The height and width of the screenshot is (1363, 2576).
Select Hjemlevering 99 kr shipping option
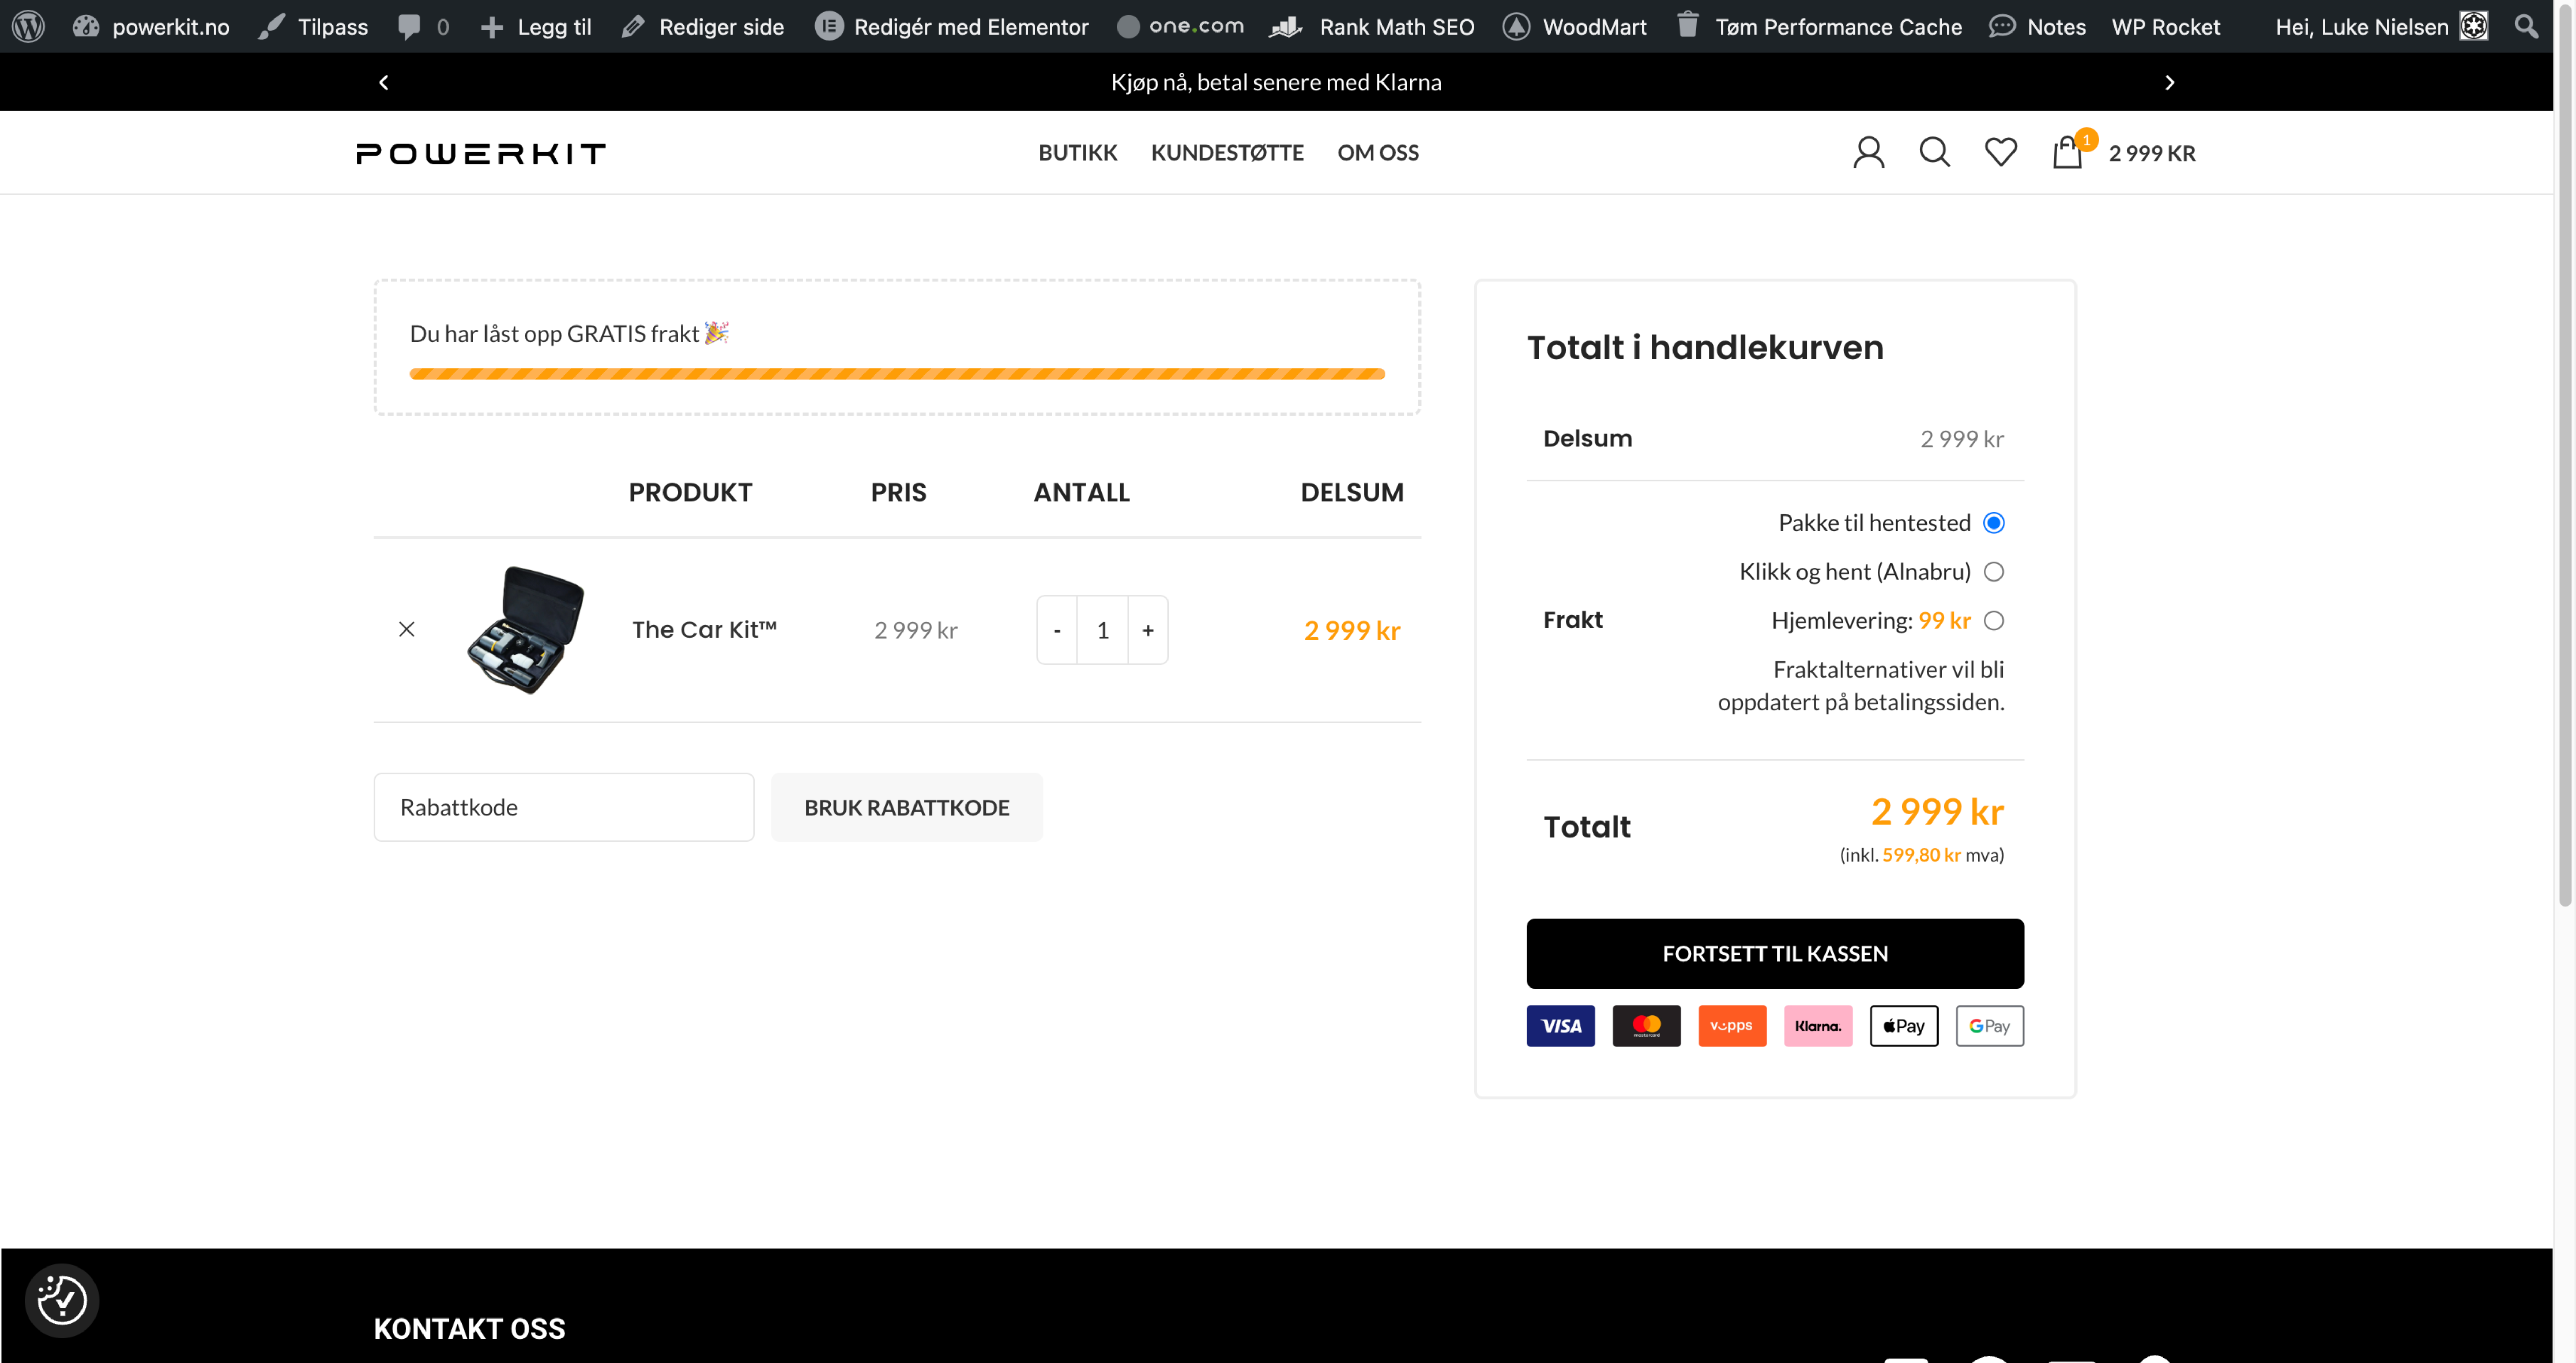(1993, 621)
